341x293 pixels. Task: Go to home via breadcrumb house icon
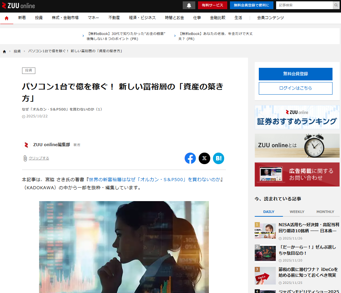click(x=4, y=51)
